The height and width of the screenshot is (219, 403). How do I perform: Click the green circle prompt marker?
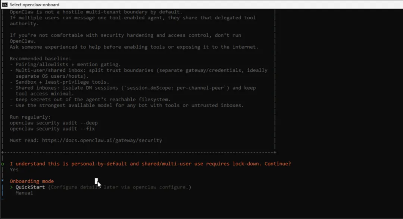click(3, 164)
